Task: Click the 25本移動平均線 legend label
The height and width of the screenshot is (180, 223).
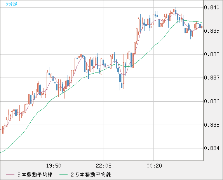Action: point(91,175)
